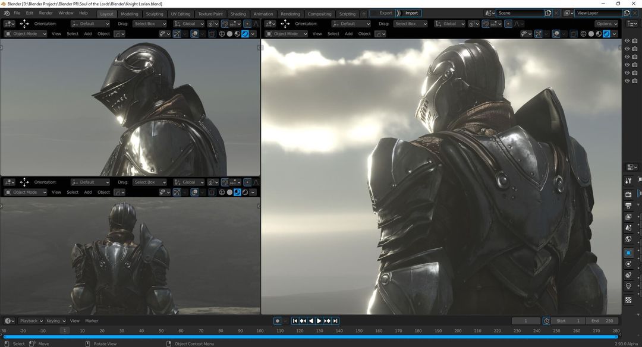The image size is (642, 347).
Task: Toggle snapping in the right viewport header
Action: 486,24
